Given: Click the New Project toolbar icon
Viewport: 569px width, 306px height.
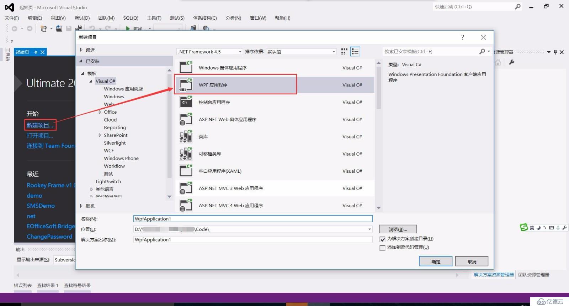Looking at the screenshot, I should coord(43,28).
